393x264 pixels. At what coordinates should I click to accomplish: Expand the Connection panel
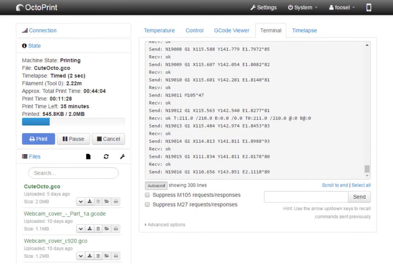(42, 31)
